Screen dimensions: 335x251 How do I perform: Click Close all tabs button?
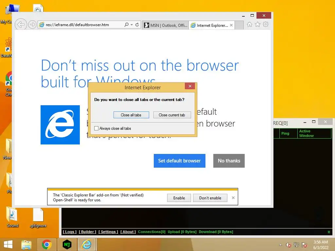(x=131, y=115)
